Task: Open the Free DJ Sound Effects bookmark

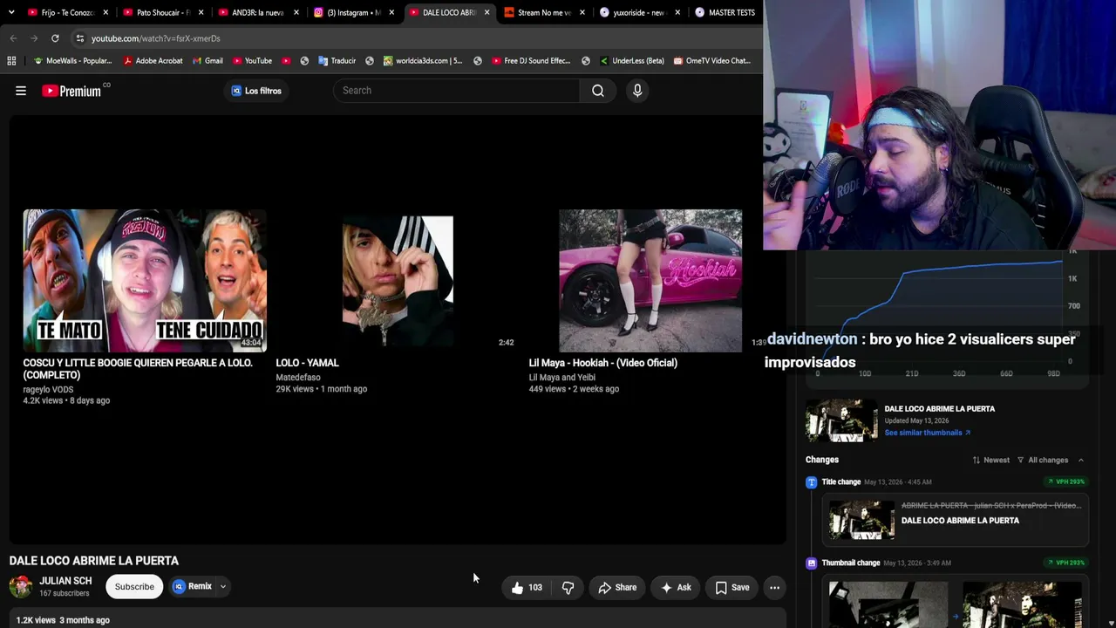Action: (x=531, y=61)
